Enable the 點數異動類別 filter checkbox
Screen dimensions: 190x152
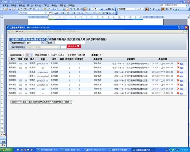point(11,42)
